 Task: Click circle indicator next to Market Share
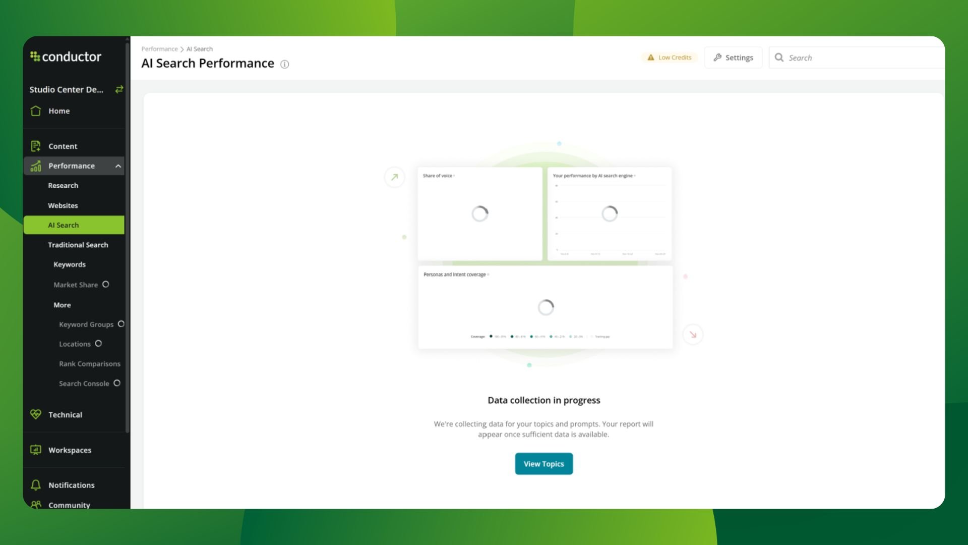coord(105,285)
